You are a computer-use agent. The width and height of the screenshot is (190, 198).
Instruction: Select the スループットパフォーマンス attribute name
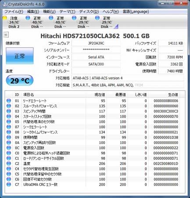point(40,106)
